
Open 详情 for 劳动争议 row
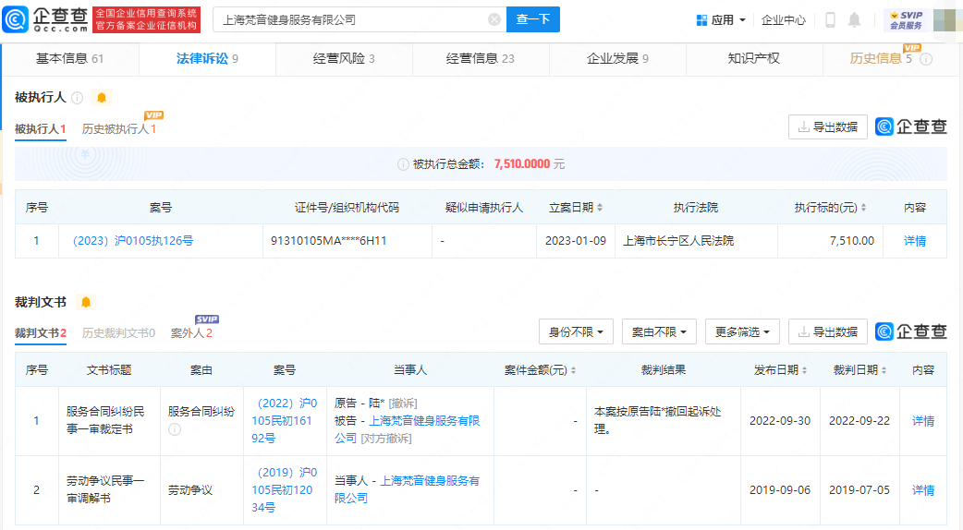click(x=923, y=490)
